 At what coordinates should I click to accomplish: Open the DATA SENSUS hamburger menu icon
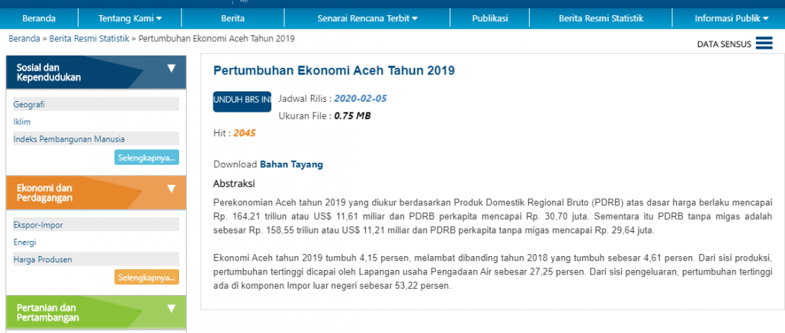click(764, 43)
